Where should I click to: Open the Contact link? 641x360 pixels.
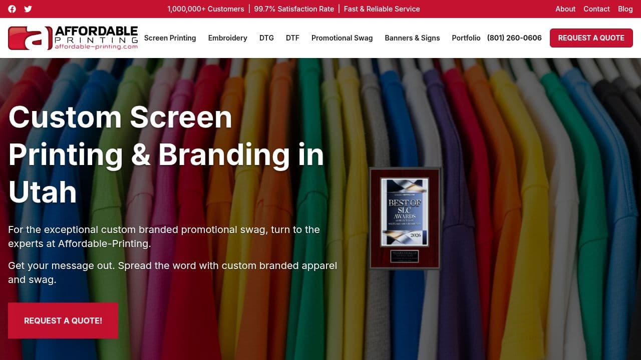pyautogui.click(x=596, y=9)
